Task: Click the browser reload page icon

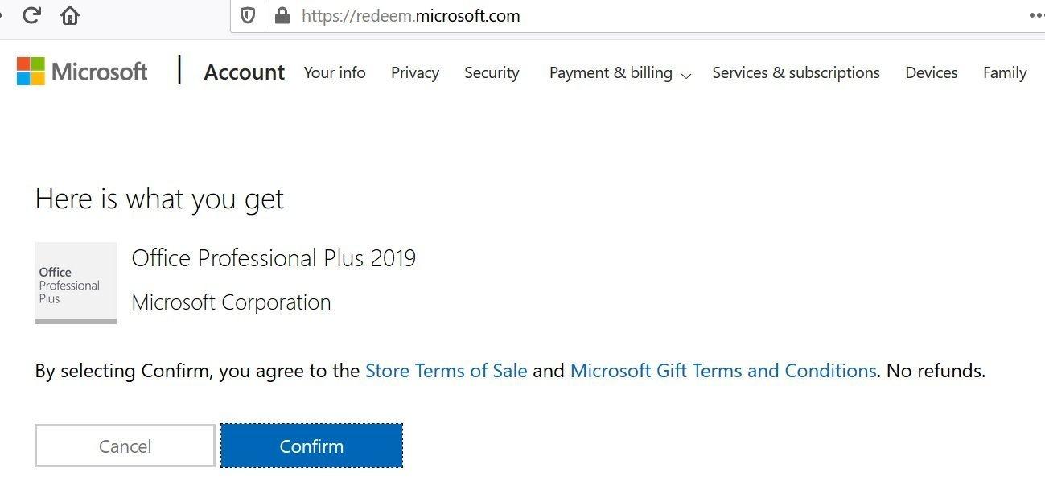Action: click(31, 15)
